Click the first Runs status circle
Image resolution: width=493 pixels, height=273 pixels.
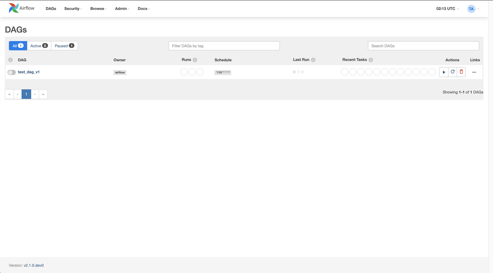coord(184,72)
